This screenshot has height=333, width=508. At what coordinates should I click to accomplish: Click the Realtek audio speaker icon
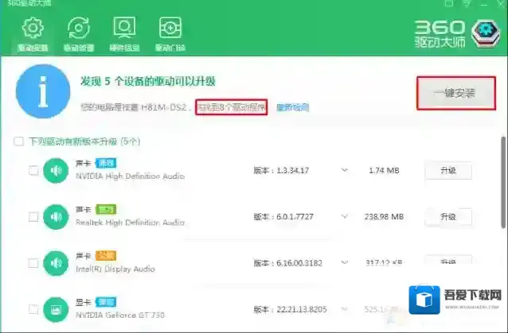(56, 217)
